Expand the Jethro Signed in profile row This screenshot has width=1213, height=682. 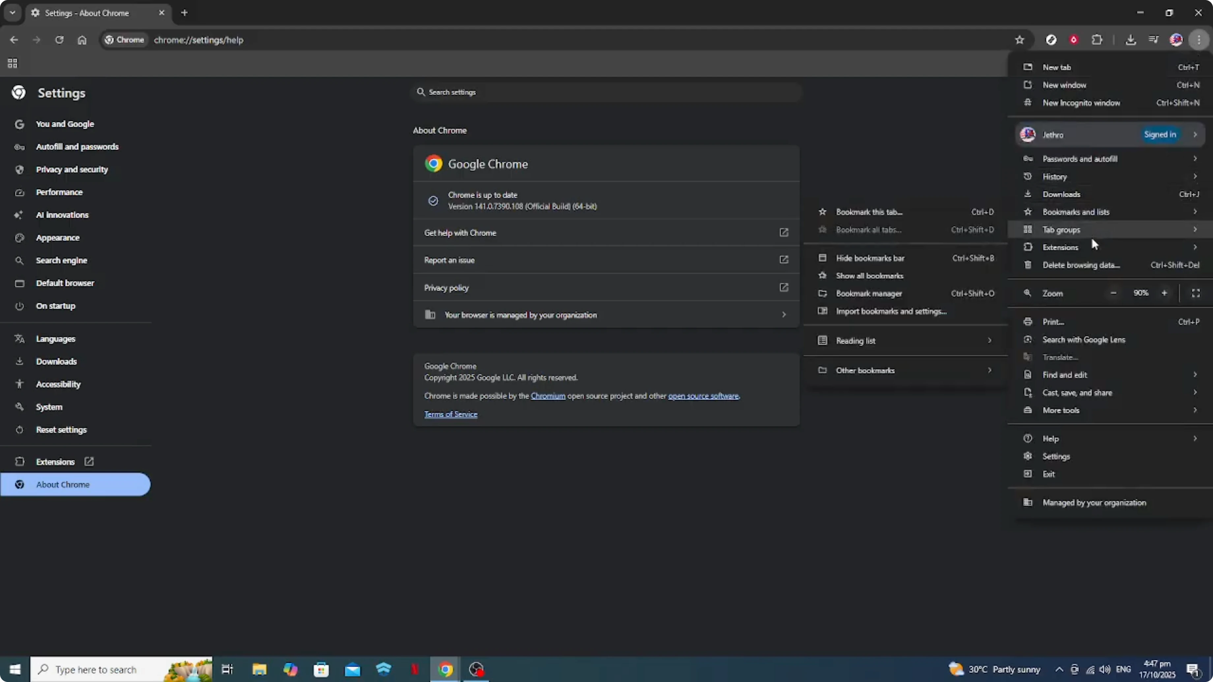1110,135
